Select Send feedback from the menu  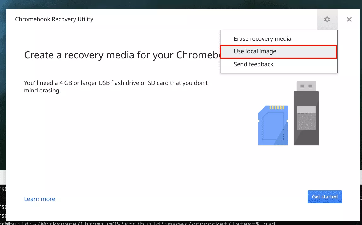[253, 64]
